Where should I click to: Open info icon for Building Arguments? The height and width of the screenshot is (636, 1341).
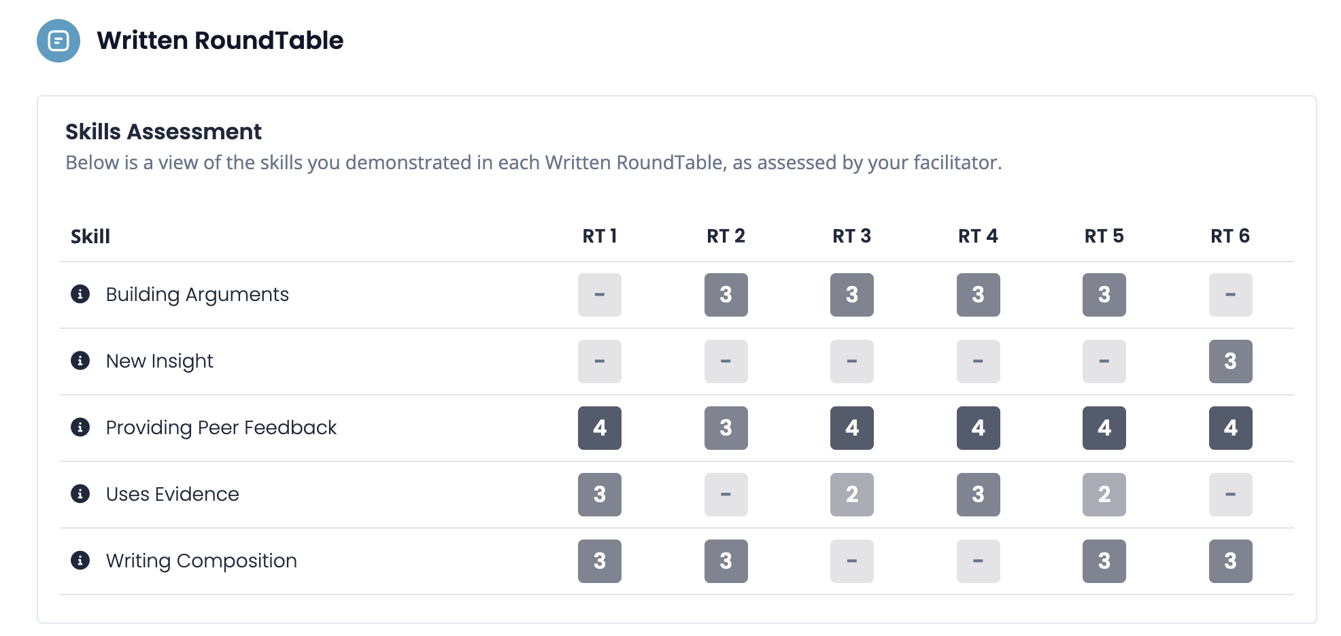pyautogui.click(x=80, y=294)
